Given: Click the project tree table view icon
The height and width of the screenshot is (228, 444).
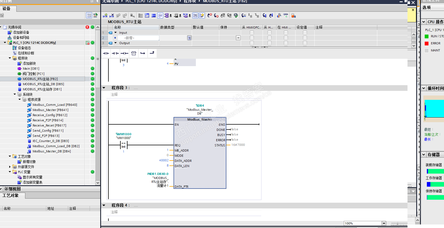Looking at the screenshot, I should (x=89, y=15).
